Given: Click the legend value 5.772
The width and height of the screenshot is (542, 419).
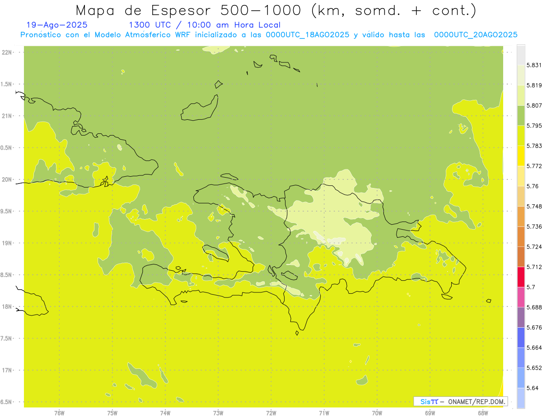Looking at the screenshot, I should click(x=534, y=166).
